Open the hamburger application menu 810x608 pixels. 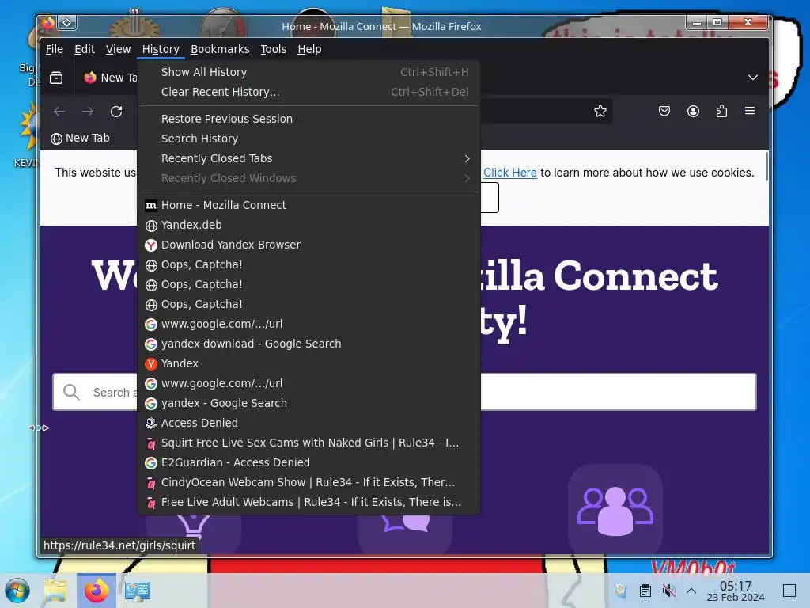point(750,111)
